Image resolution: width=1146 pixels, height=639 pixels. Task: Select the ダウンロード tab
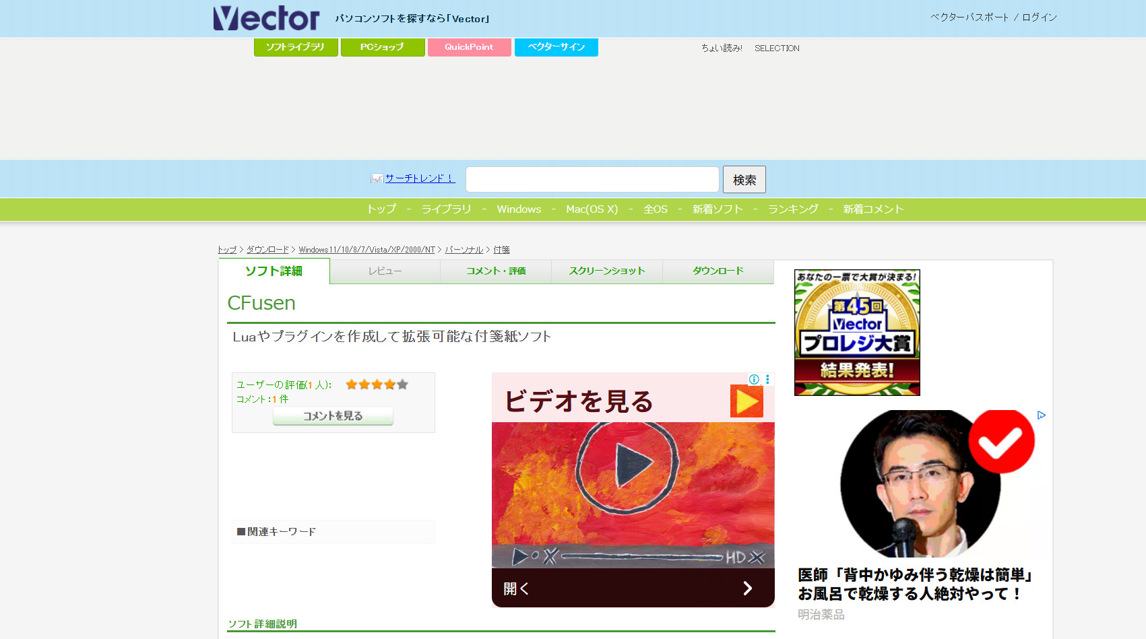click(718, 271)
